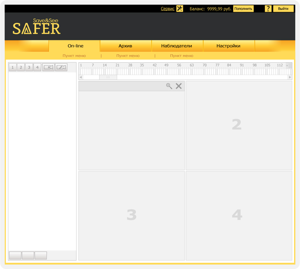This screenshot has height=269, width=300.
Task: Open camera settings with the camera-wrench icon
Action: (61, 67)
